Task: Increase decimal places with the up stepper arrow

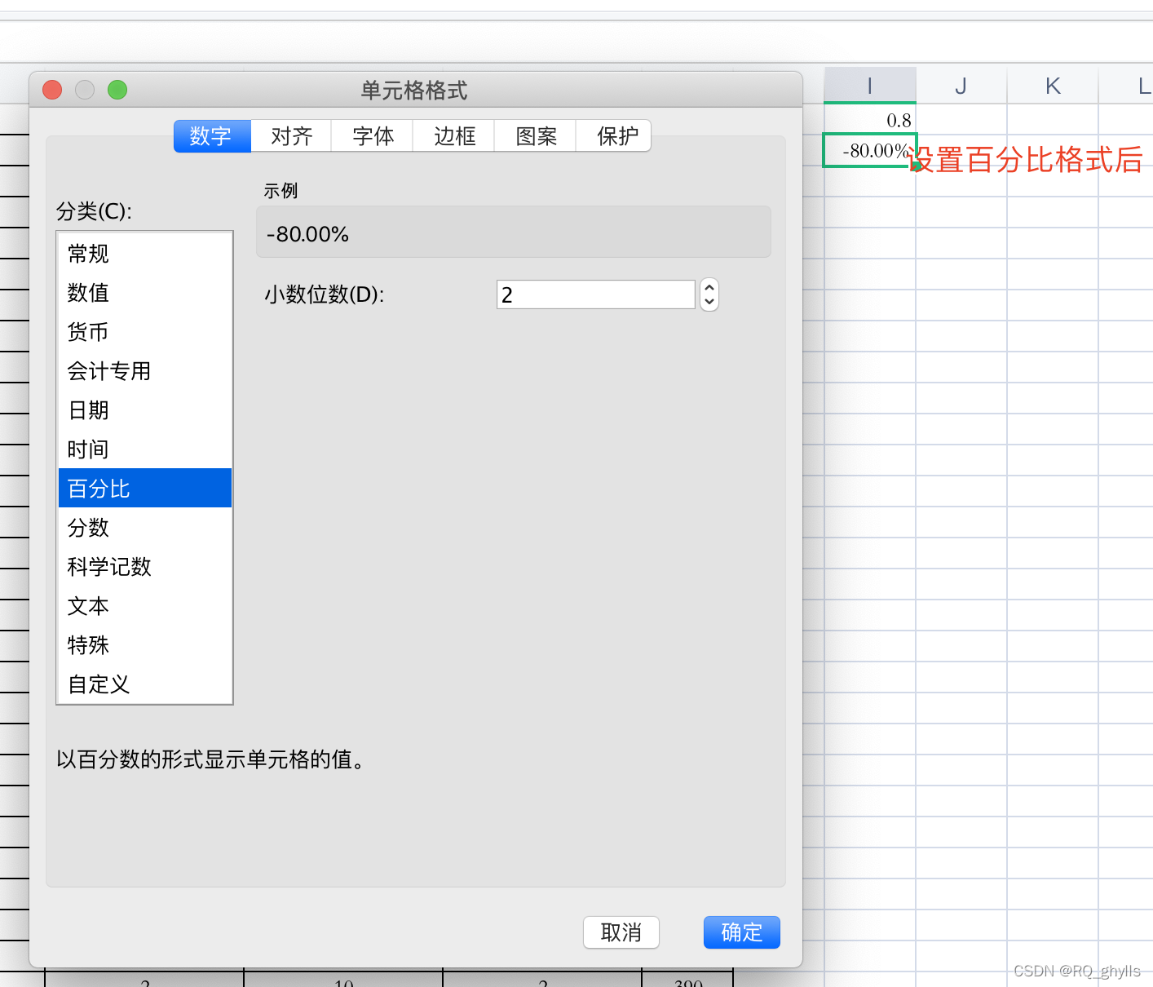Action: coord(709,287)
